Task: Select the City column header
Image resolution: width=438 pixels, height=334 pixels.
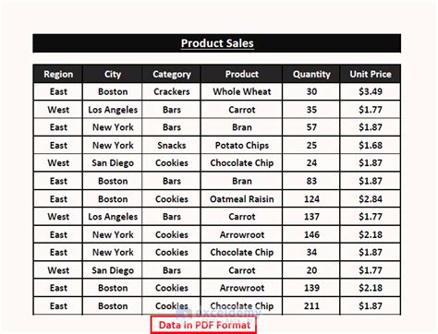Action: click(113, 74)
